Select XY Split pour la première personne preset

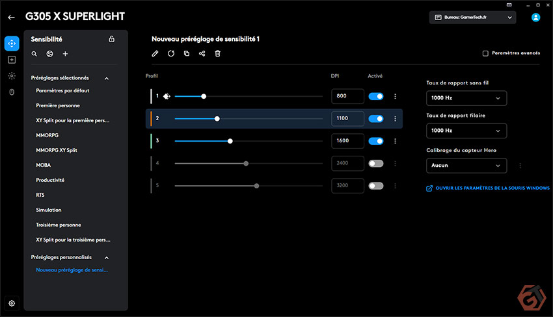point(73,120)
